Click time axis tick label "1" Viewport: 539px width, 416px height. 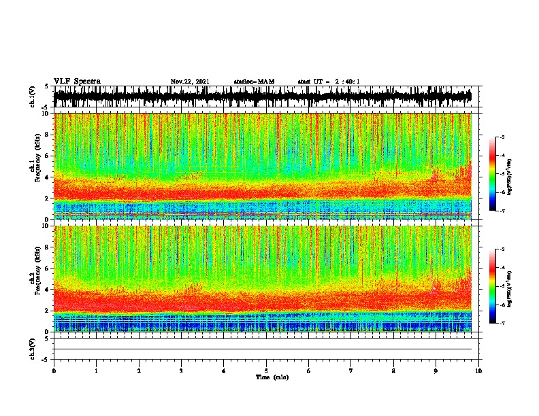coord(96,370)
